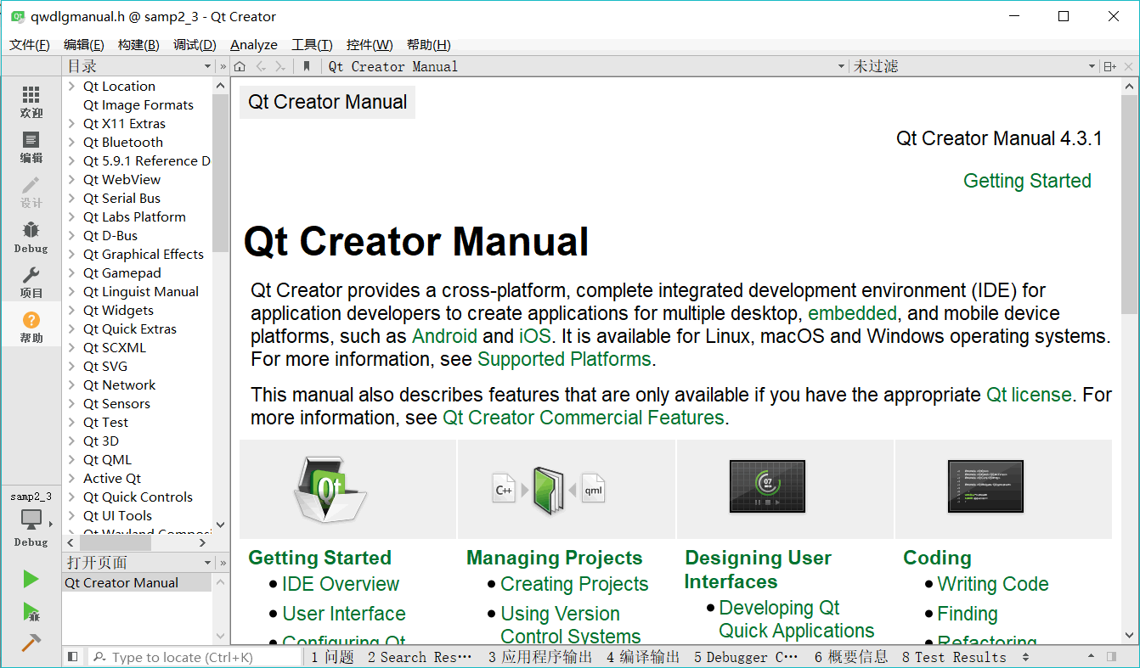Show the 1 问题 (Issues) output pane
The image size is (1140, 668).
click(x=332, y=657)
